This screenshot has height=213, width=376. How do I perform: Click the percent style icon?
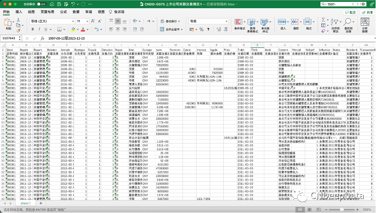(x=202, y=29)
